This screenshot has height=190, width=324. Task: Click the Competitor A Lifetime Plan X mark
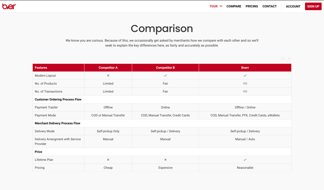108,160
